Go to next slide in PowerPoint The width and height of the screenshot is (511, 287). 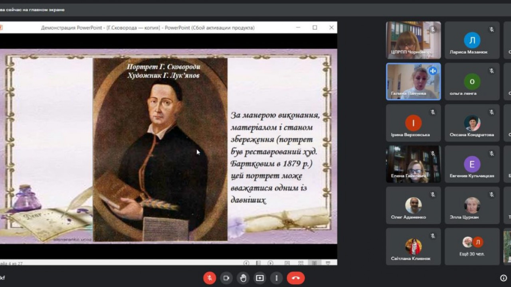(x=270, y=263)
